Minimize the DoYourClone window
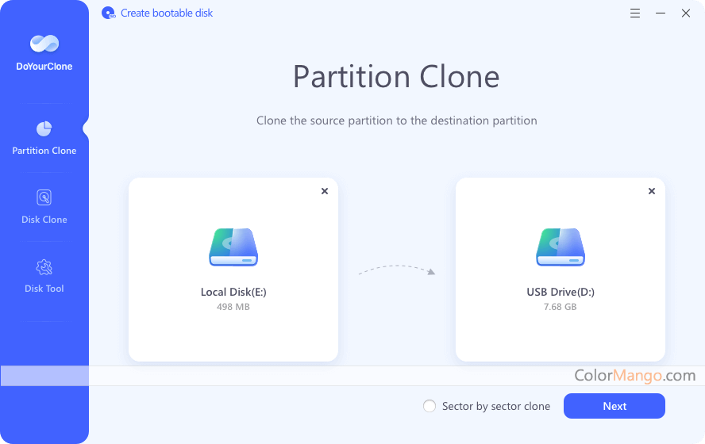 (661, 13)
